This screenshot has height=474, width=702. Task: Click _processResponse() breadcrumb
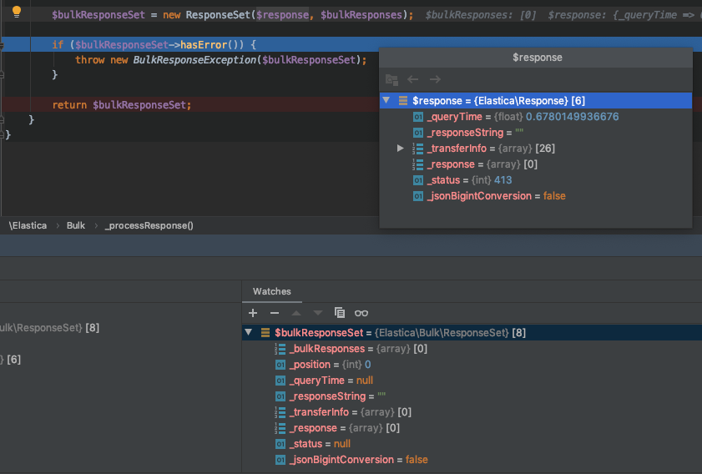tap(149, 225)
